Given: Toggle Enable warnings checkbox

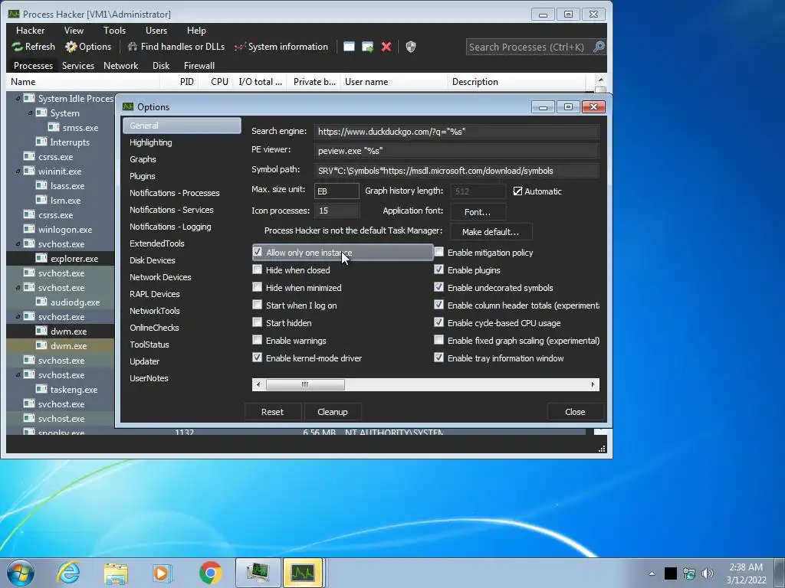Looking at the screenshot, I should point(258,340).
